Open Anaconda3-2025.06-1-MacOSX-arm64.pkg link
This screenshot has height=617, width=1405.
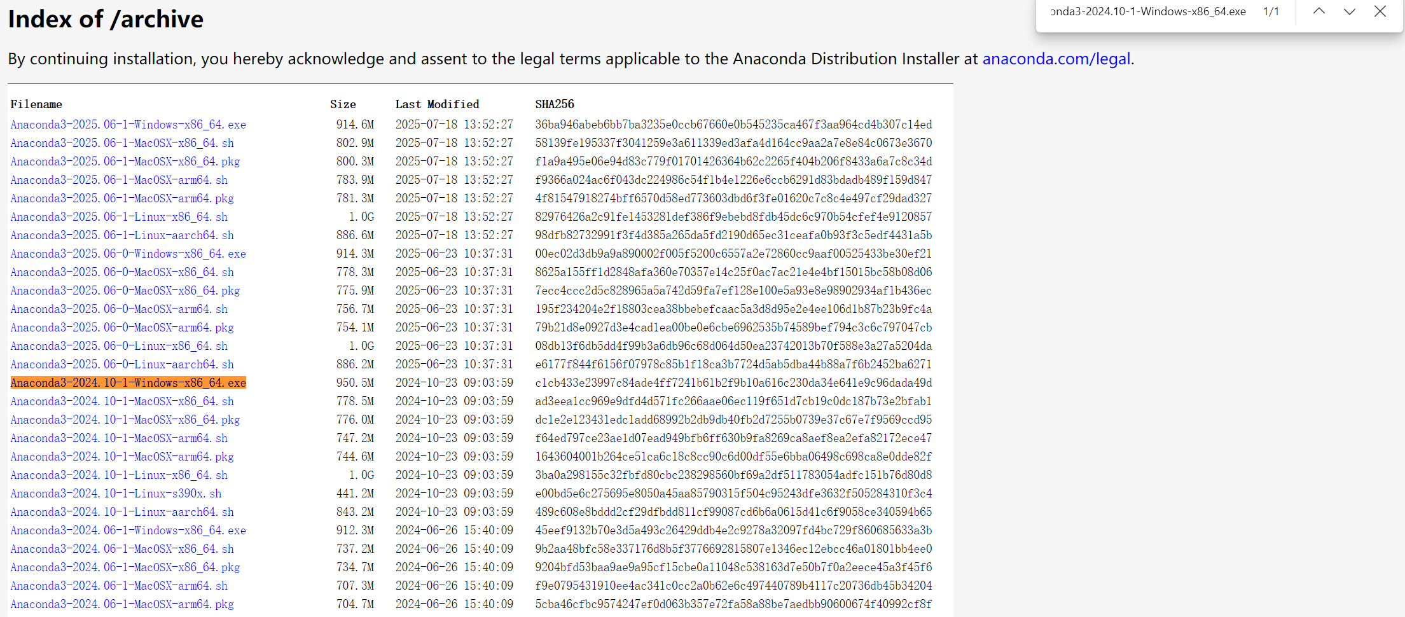coord(122,198)
